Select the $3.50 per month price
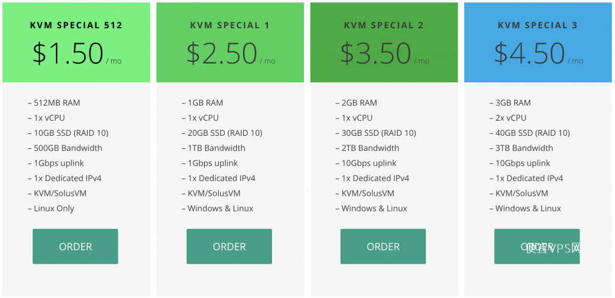Screen dimensions: 615x298 point(384,53)
